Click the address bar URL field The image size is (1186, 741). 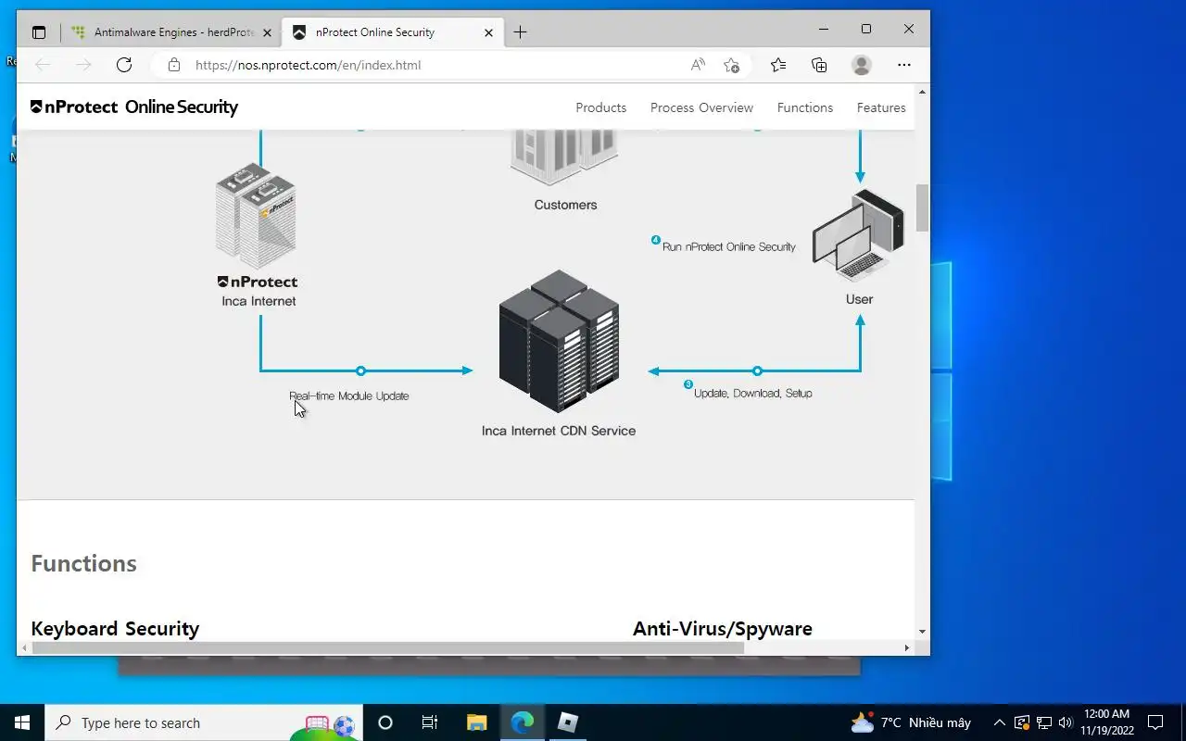435,65
